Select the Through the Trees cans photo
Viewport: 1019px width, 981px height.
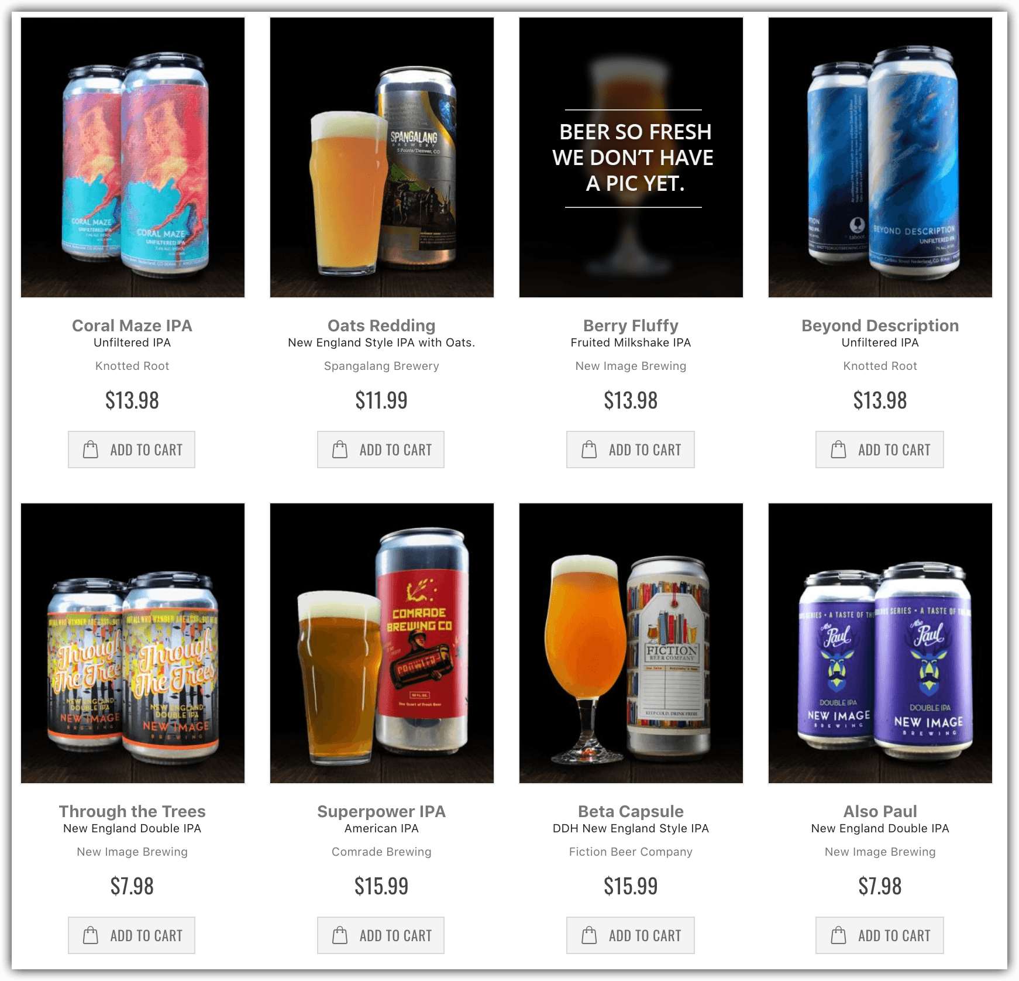[133, 643]
